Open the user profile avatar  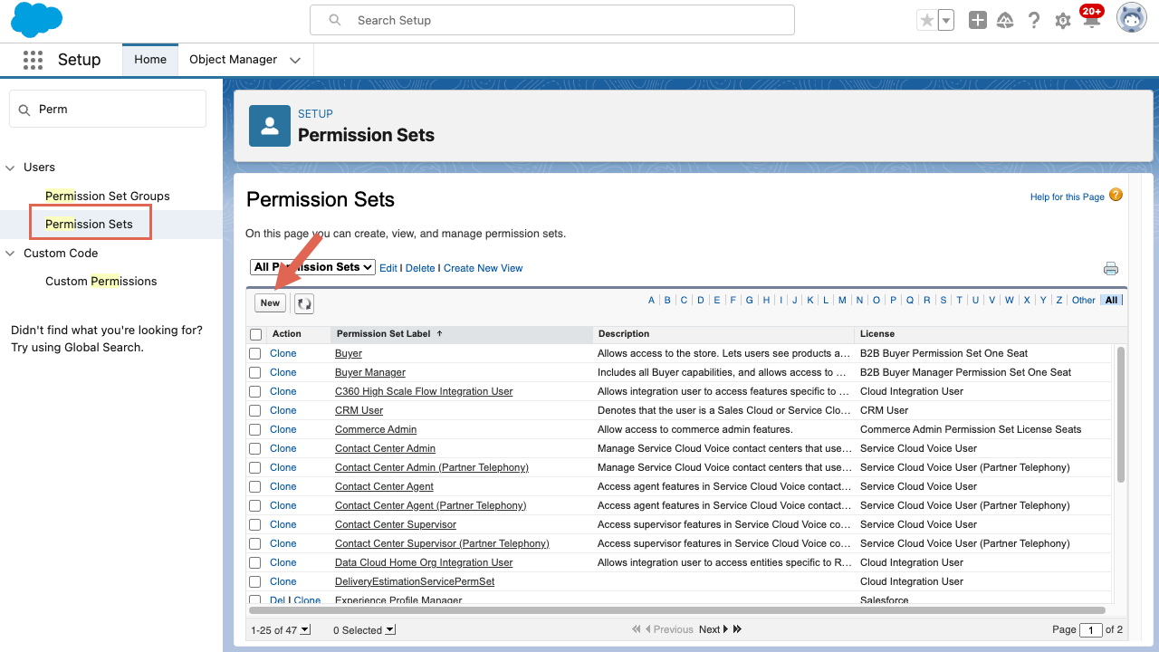(x=1132, y=18)
